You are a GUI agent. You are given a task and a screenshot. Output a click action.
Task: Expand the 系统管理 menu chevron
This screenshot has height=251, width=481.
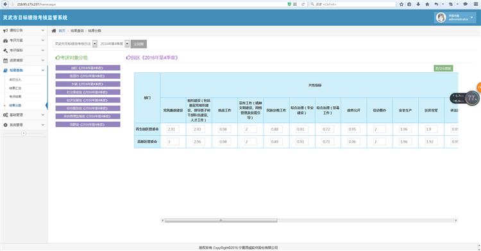[x=42, y=125]
